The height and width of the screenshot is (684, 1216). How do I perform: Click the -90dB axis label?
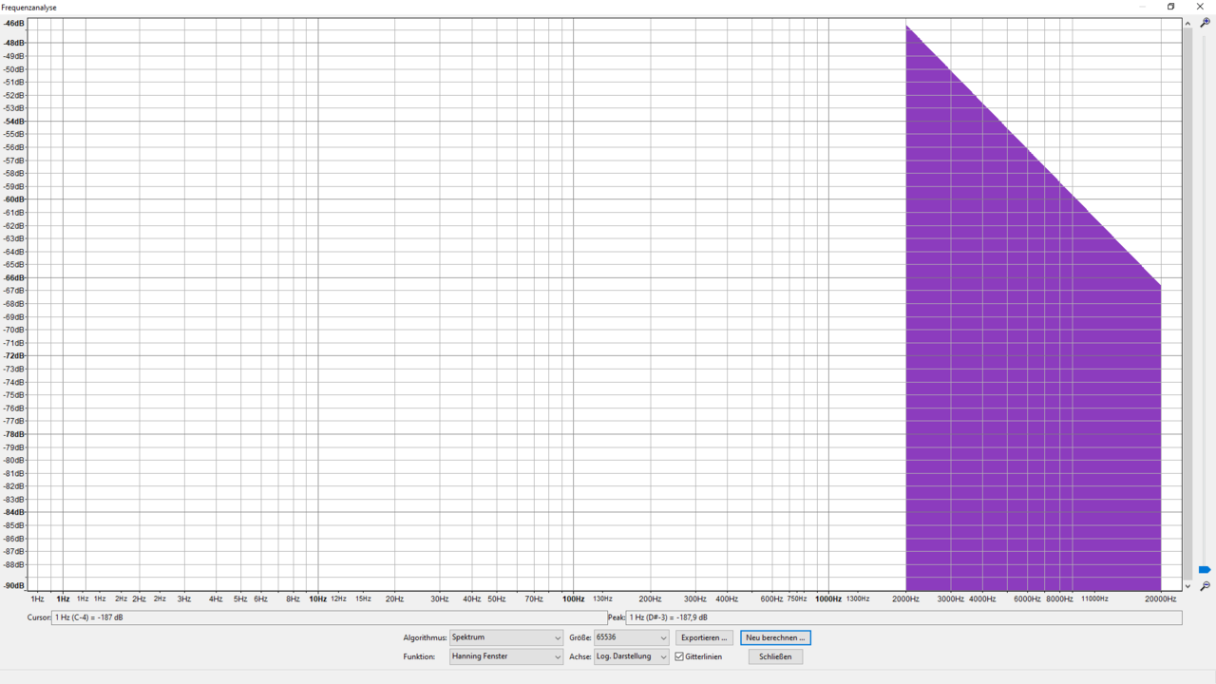click(14, 585)
